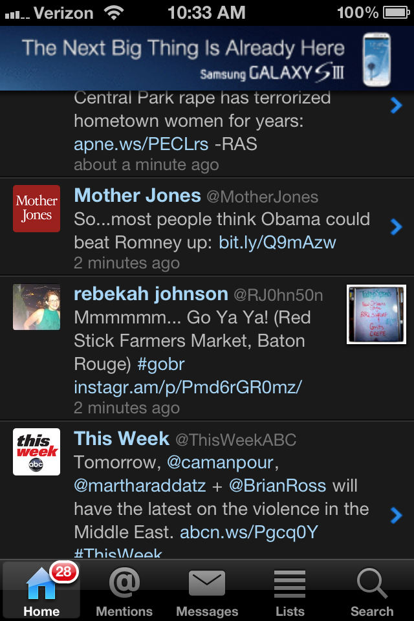Tap the Mother Jones avatar
This screenshot has width=414, height=621.
tap(37, 208)
